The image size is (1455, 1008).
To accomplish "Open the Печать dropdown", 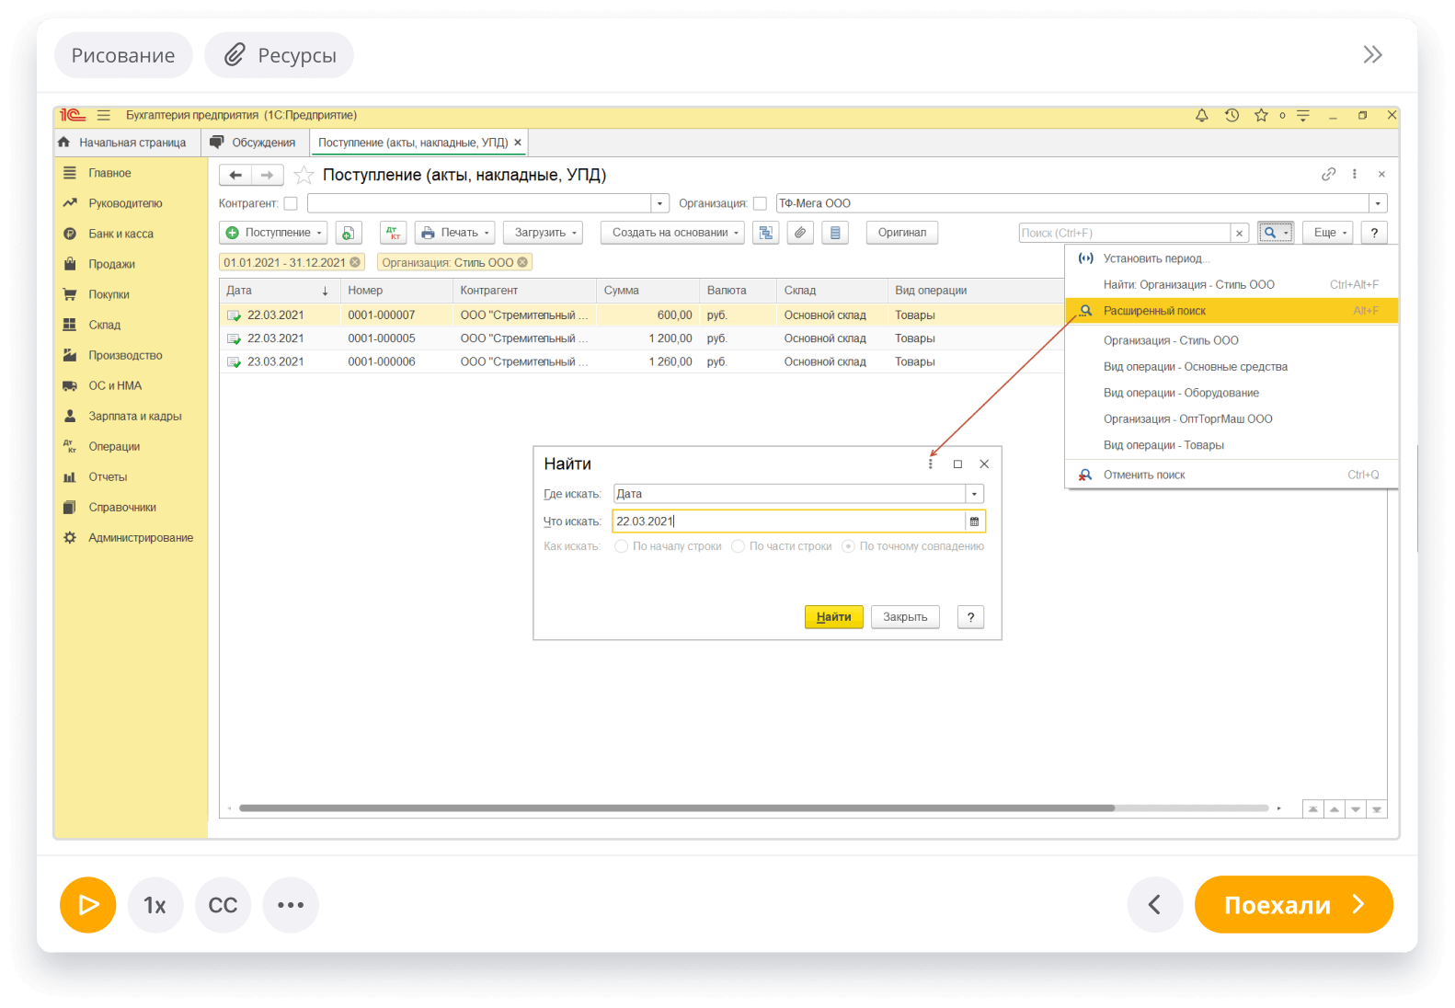I will point(455,233).
